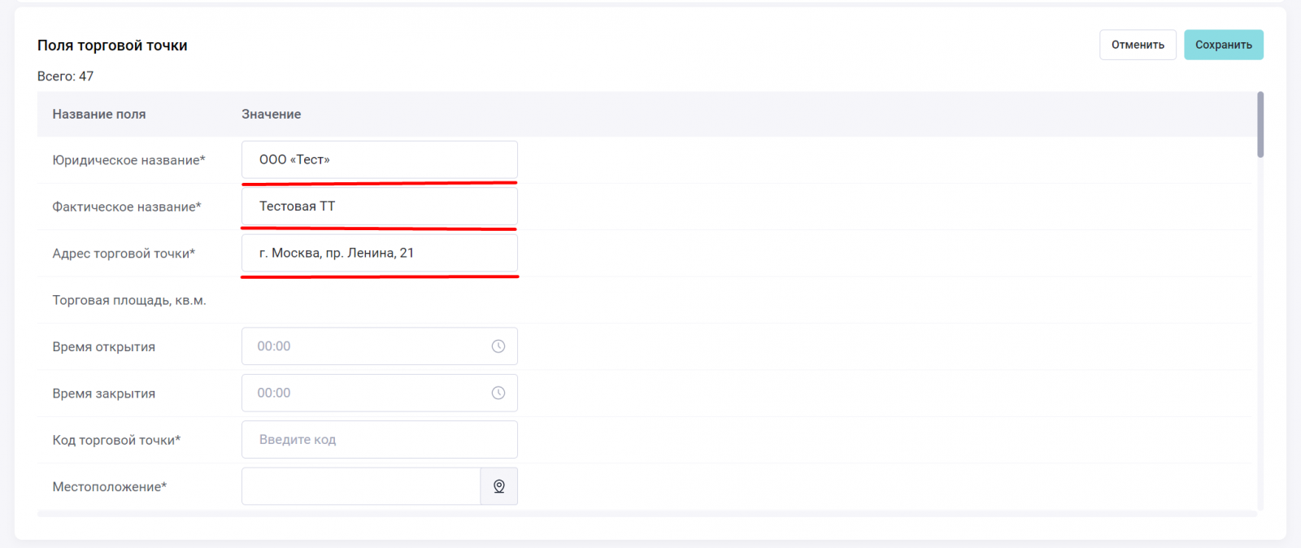The width and height of the screenshot is (1301, 548).
Task: Click the Всего: 47 counter text
Action: (x=65, y=76)
